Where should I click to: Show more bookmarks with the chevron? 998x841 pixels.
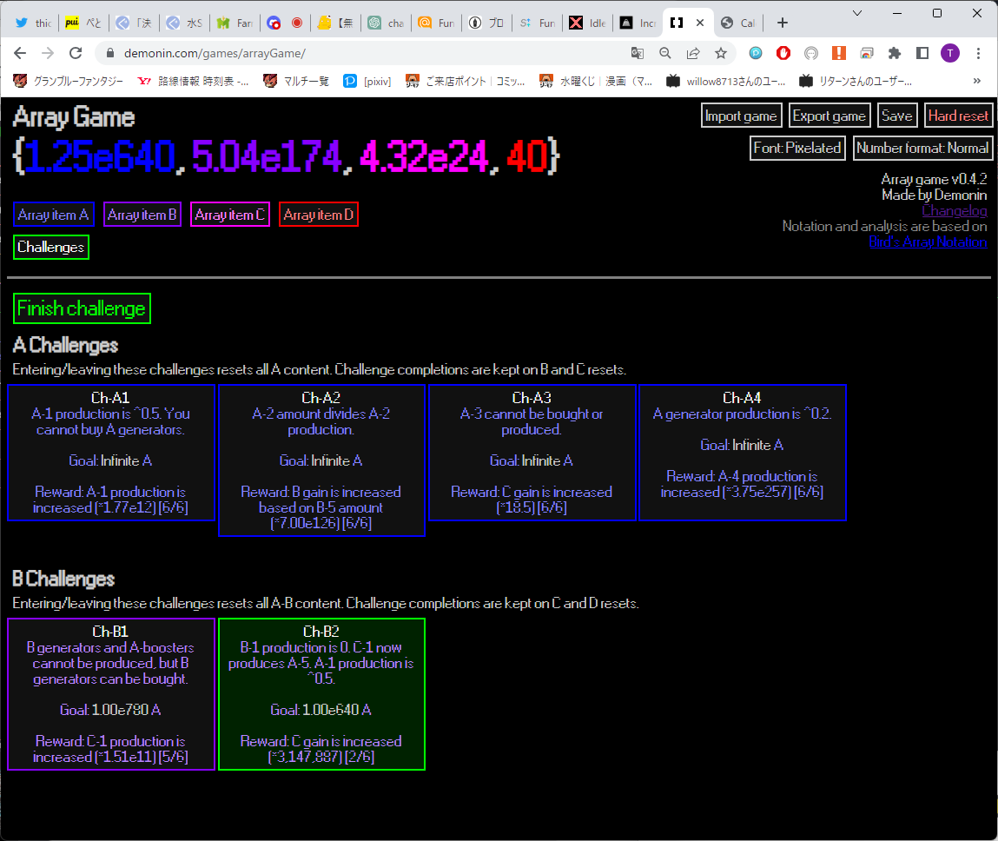pyautogui.click(x=977, y=81)
